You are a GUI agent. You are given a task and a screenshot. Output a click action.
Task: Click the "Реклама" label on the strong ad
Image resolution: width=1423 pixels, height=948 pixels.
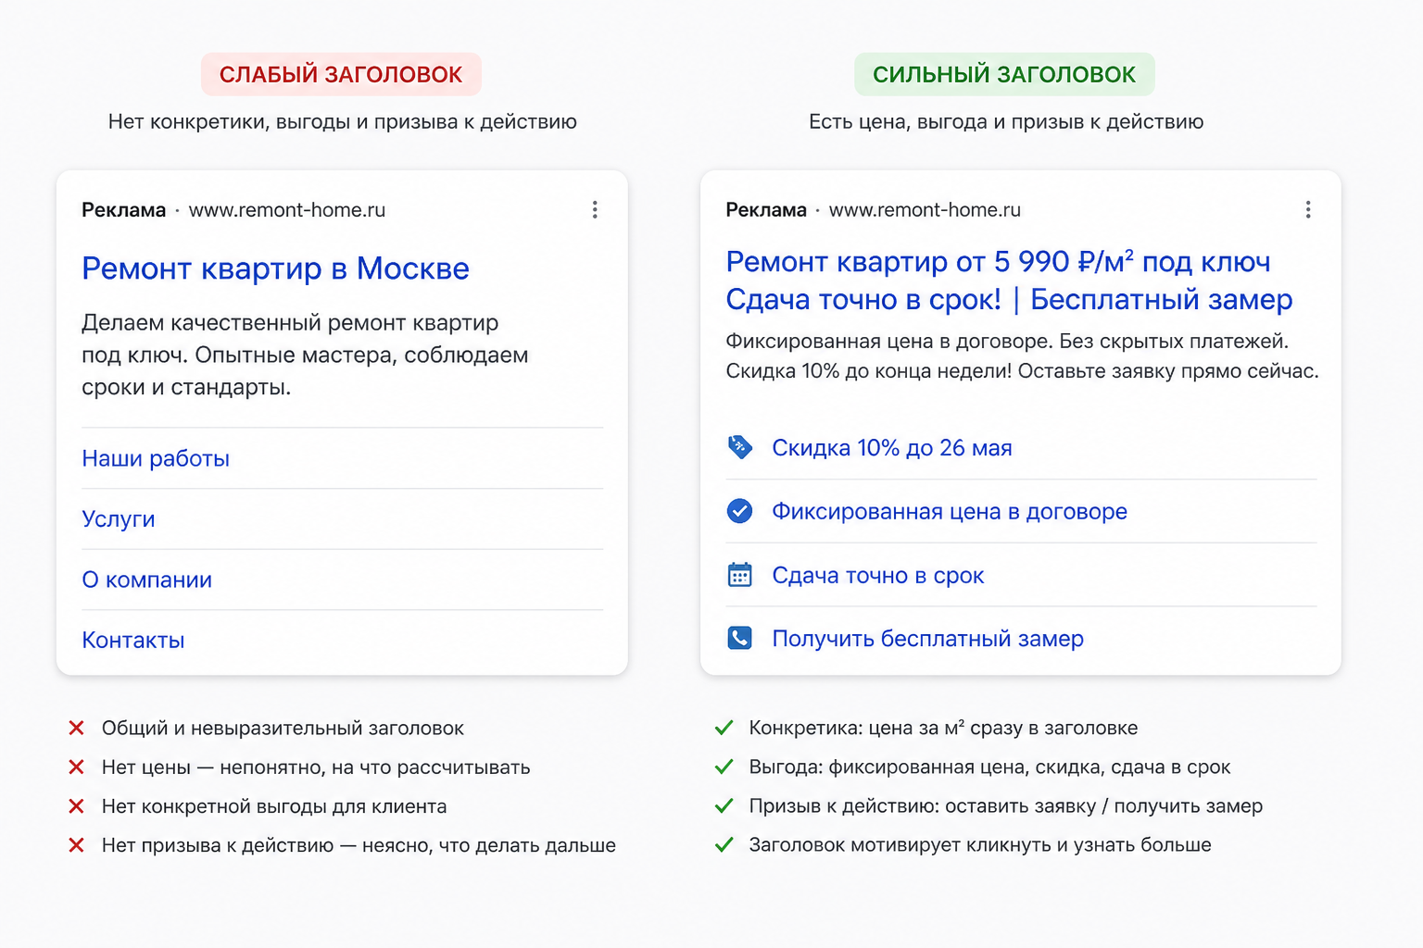click(x=766, y=210)
